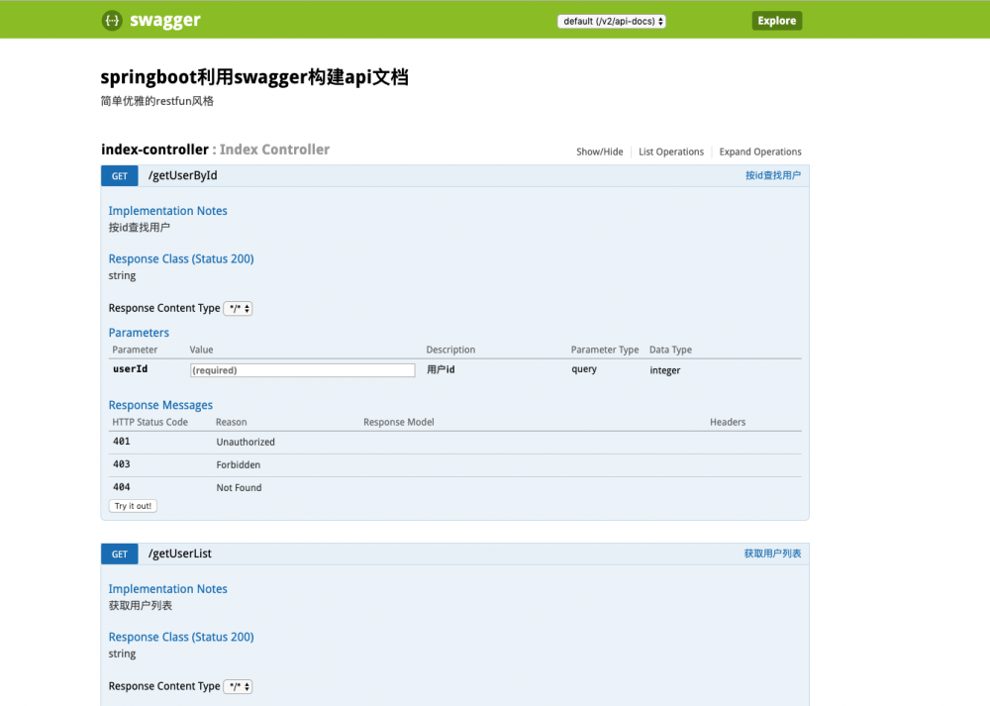This screenshot has height=706, width=990.
Task: Click Implementation Notes heading in getUserList
Action: click(168, 589)
